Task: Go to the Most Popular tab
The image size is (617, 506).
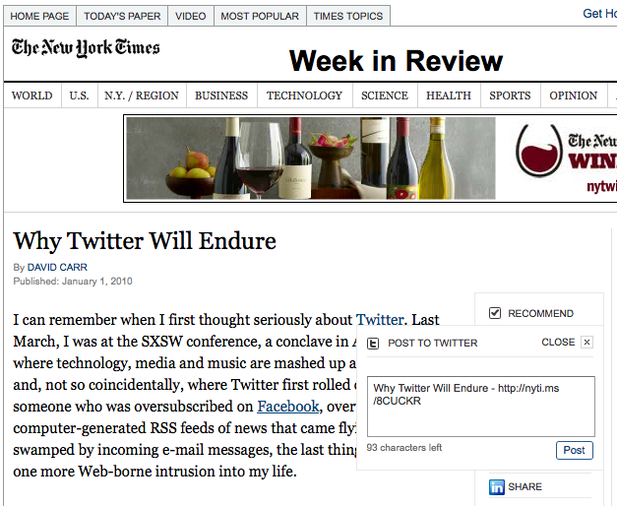Action: (259, 16)
